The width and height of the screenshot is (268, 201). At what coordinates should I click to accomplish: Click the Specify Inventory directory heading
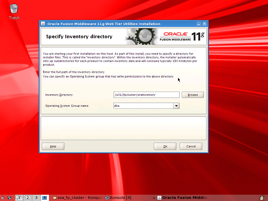click(x=79, y=36)
